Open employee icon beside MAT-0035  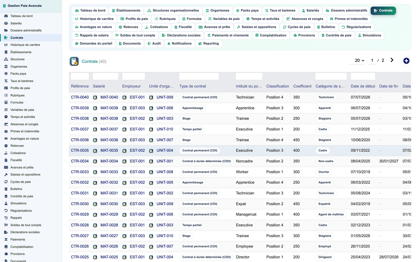point(95,151)
